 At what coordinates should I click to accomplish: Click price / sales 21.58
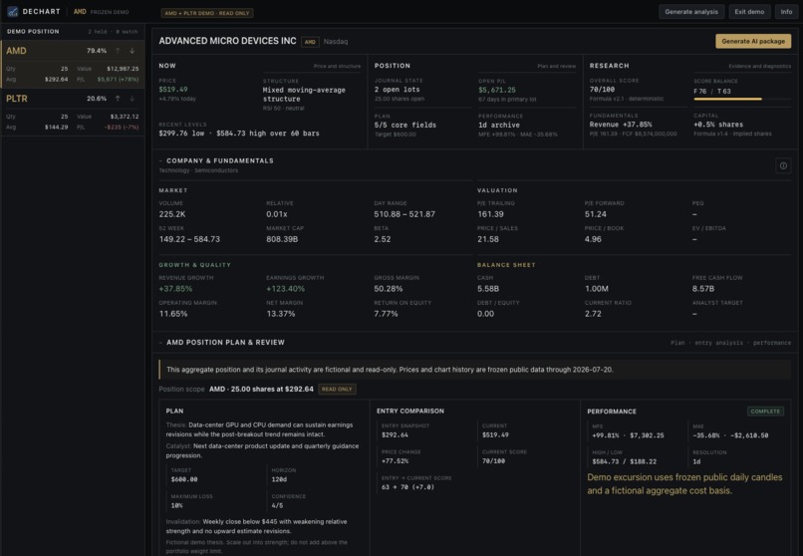(x=487, y=239)
